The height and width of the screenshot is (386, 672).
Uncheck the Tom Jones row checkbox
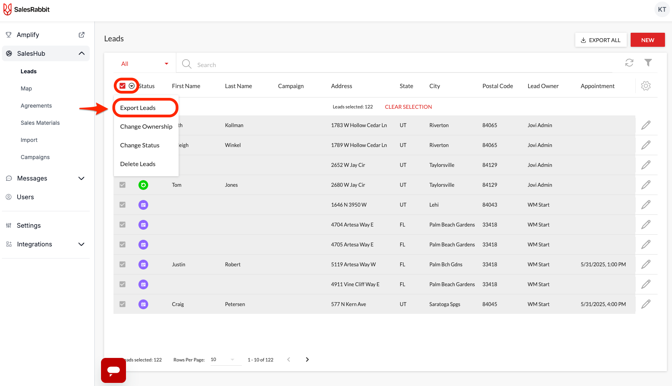tap(122, 185)
